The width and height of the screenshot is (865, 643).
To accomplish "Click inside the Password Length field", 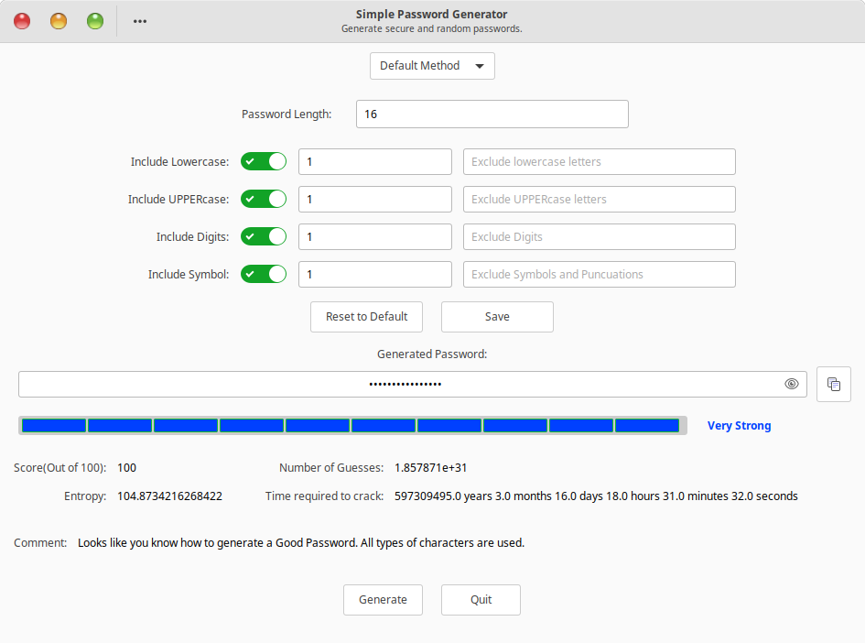I will [492, 114].
